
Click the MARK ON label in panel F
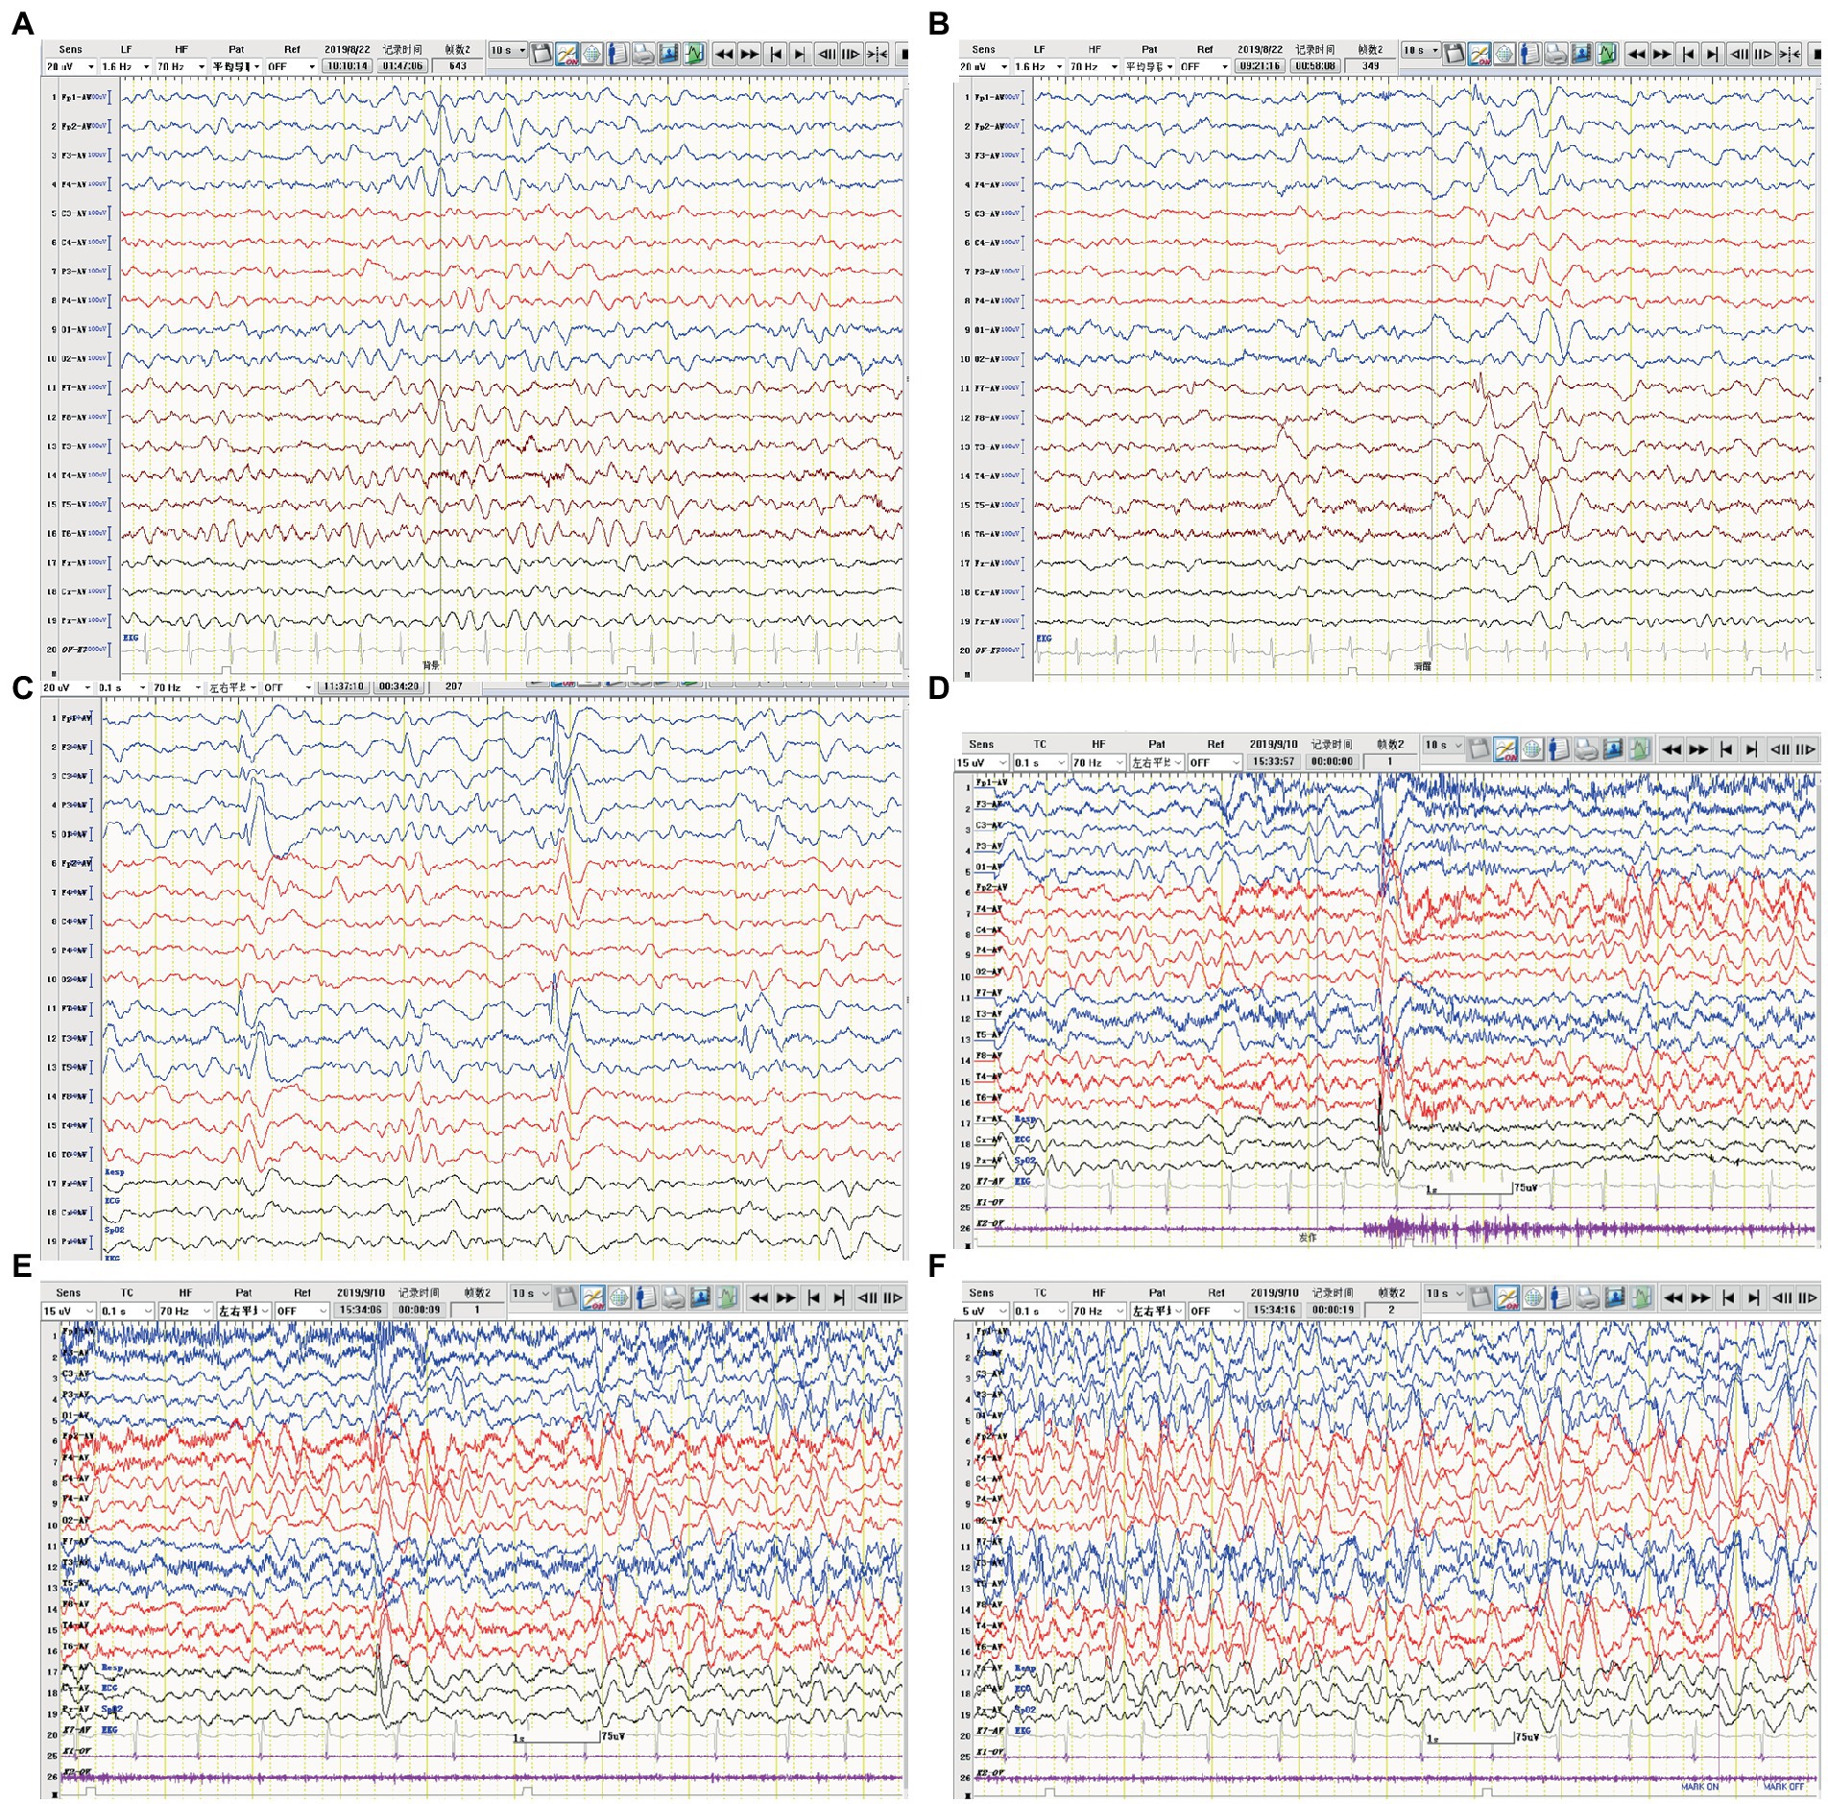click(x=1700, y=1787)
